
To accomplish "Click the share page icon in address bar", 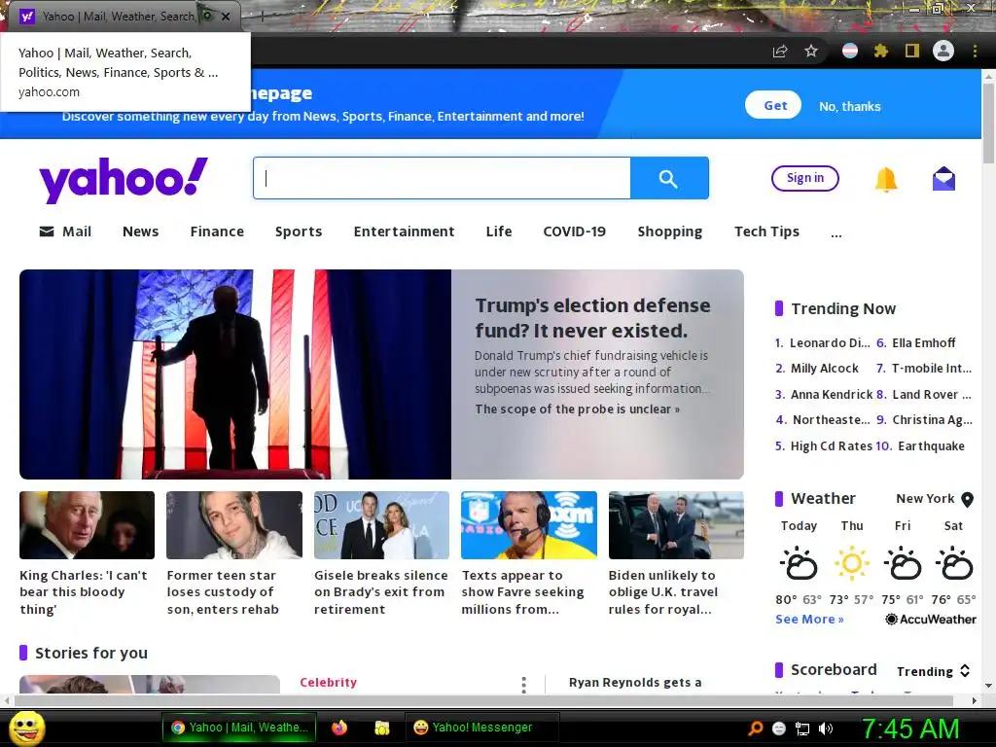I will [780, 52].
